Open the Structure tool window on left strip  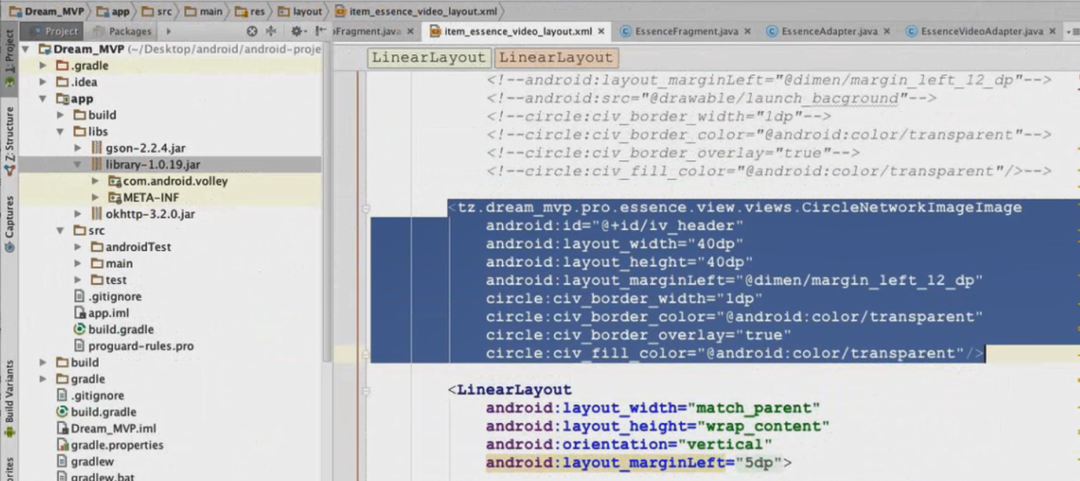point(9,141)
